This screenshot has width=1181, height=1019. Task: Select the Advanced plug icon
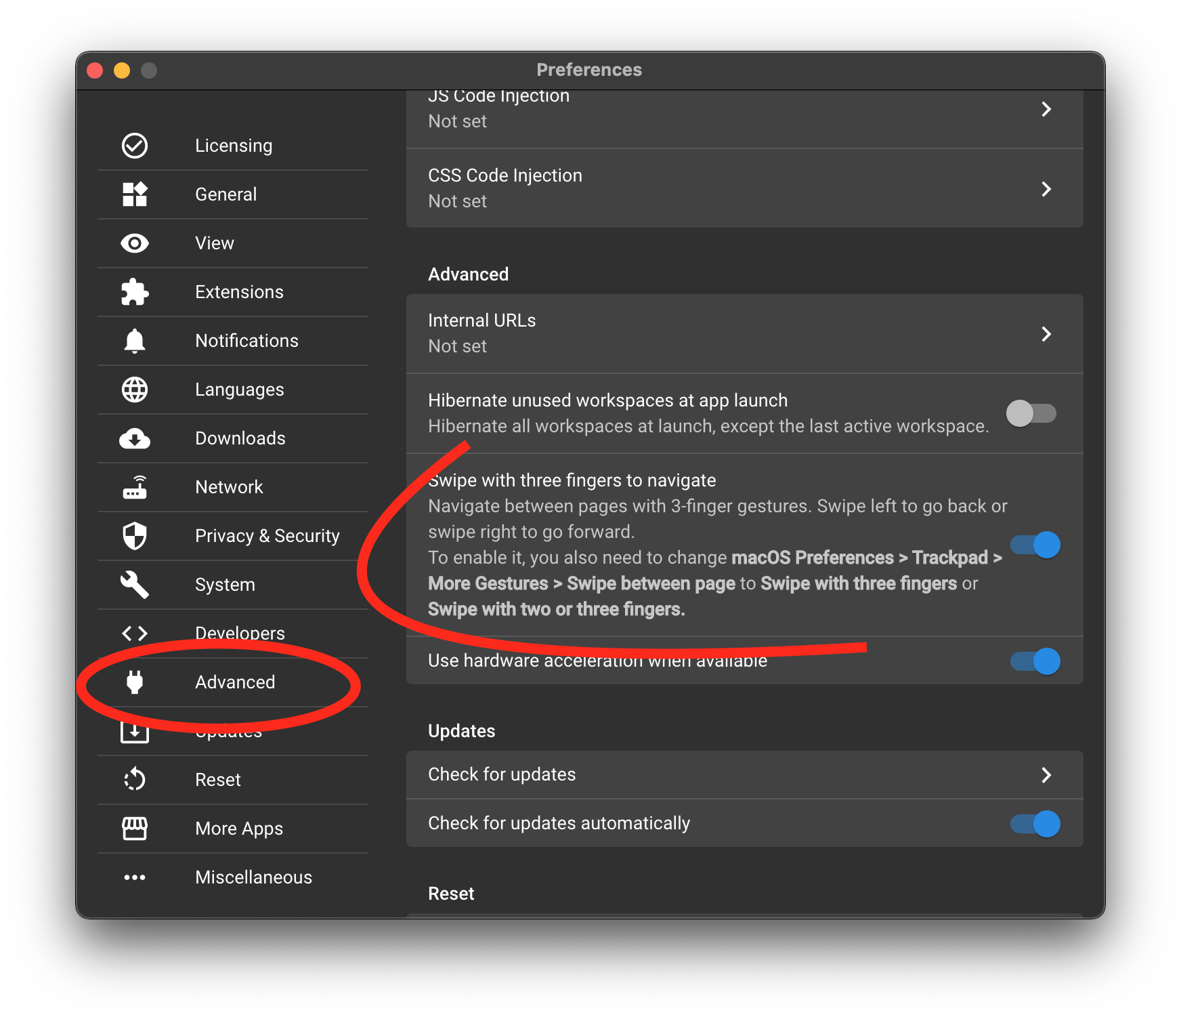pyautogui.click(x=135, y=682)
